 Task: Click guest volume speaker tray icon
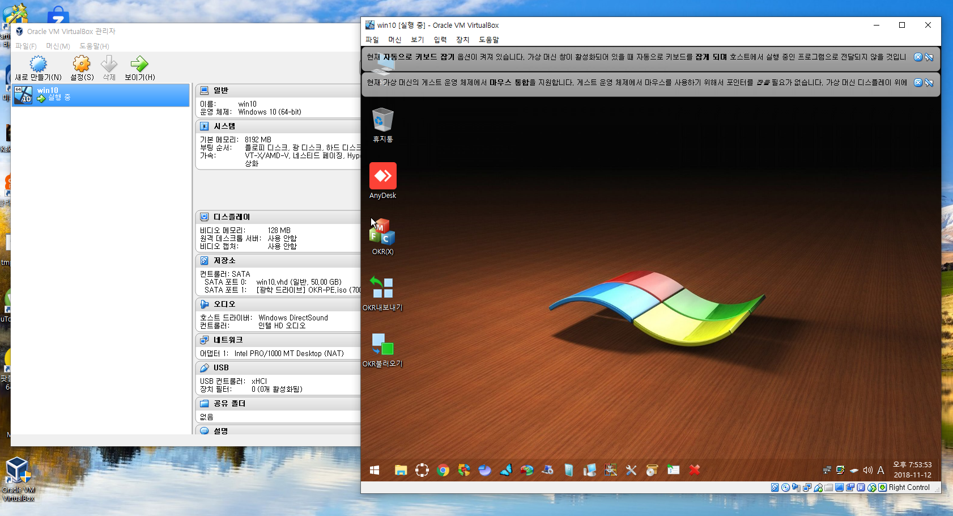tap(867, 470)
